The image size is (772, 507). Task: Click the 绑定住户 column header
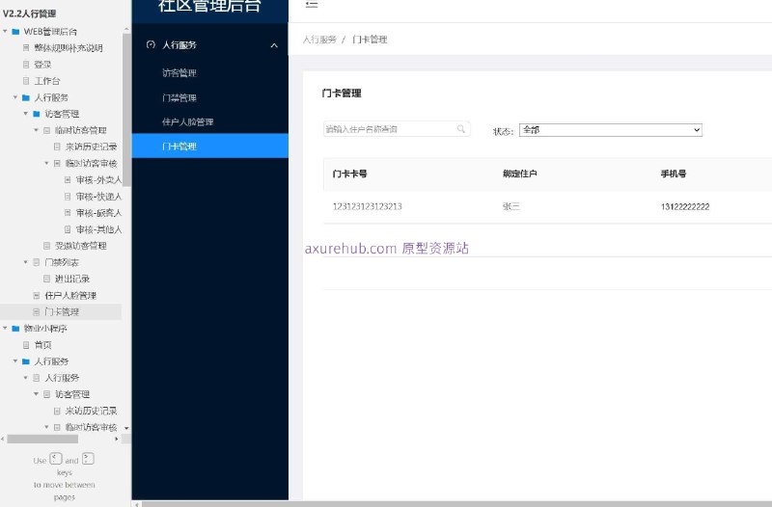[520, 173]
